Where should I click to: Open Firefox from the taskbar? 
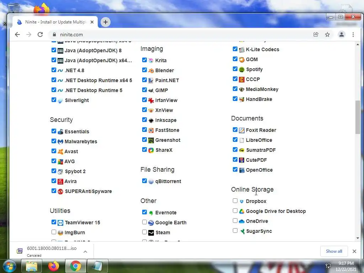coord(54,266)
